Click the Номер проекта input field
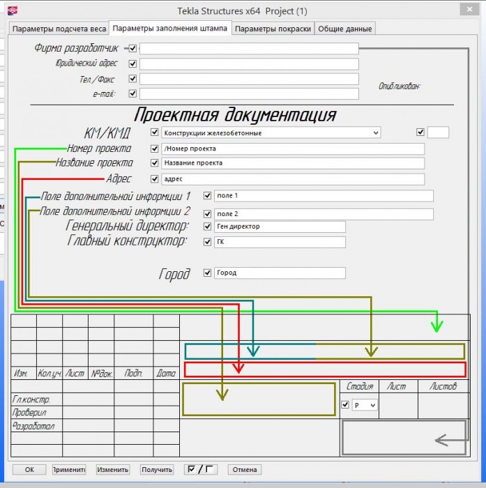486x488 pixels. [293, 148]
